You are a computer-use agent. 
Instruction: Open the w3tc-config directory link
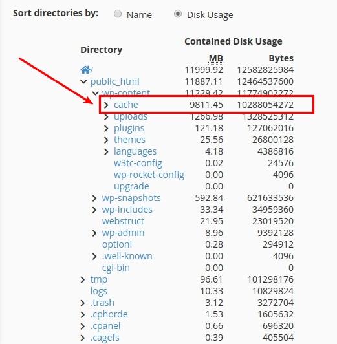(x=138, y=163)
